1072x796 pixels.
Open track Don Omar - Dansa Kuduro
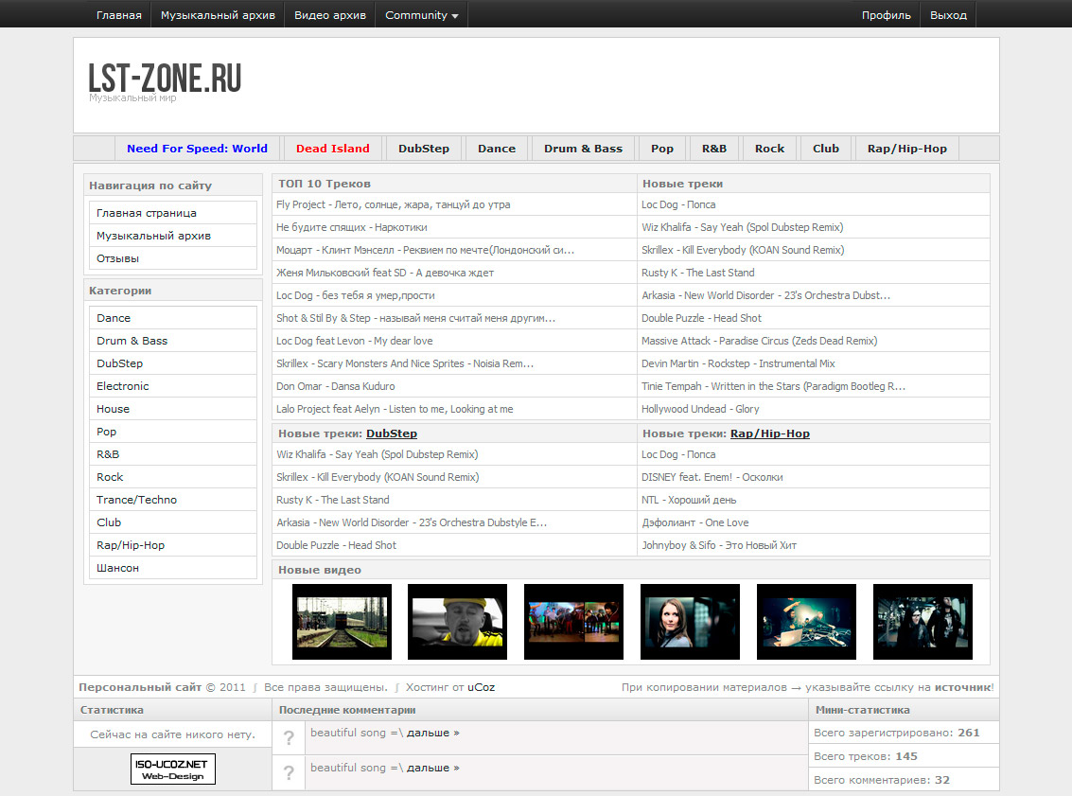pos(336,386)
